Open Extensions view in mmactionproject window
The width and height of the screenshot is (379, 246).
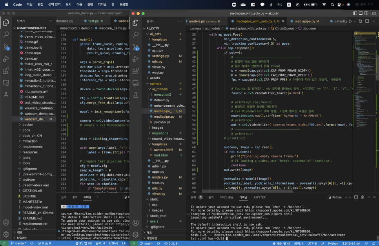pos(6,71)
